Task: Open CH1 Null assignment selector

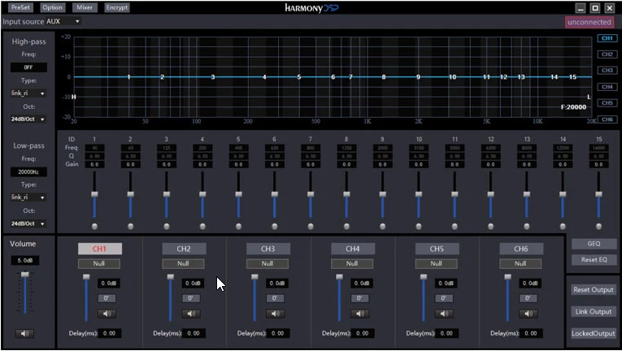Action: 99,263
